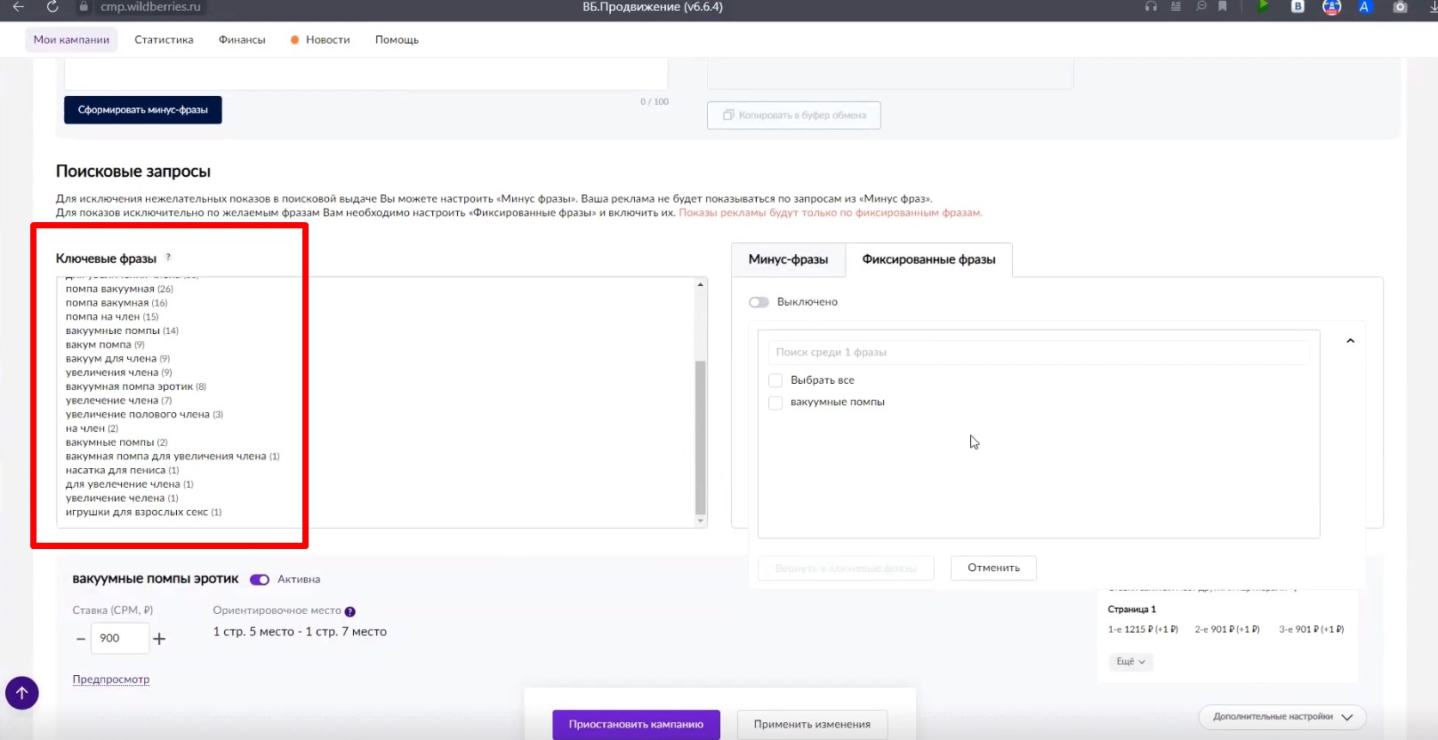The image size is (1438, 740).
Task: Open reader mode icon in browser toolbar
Action: [x=1176, y=7]
